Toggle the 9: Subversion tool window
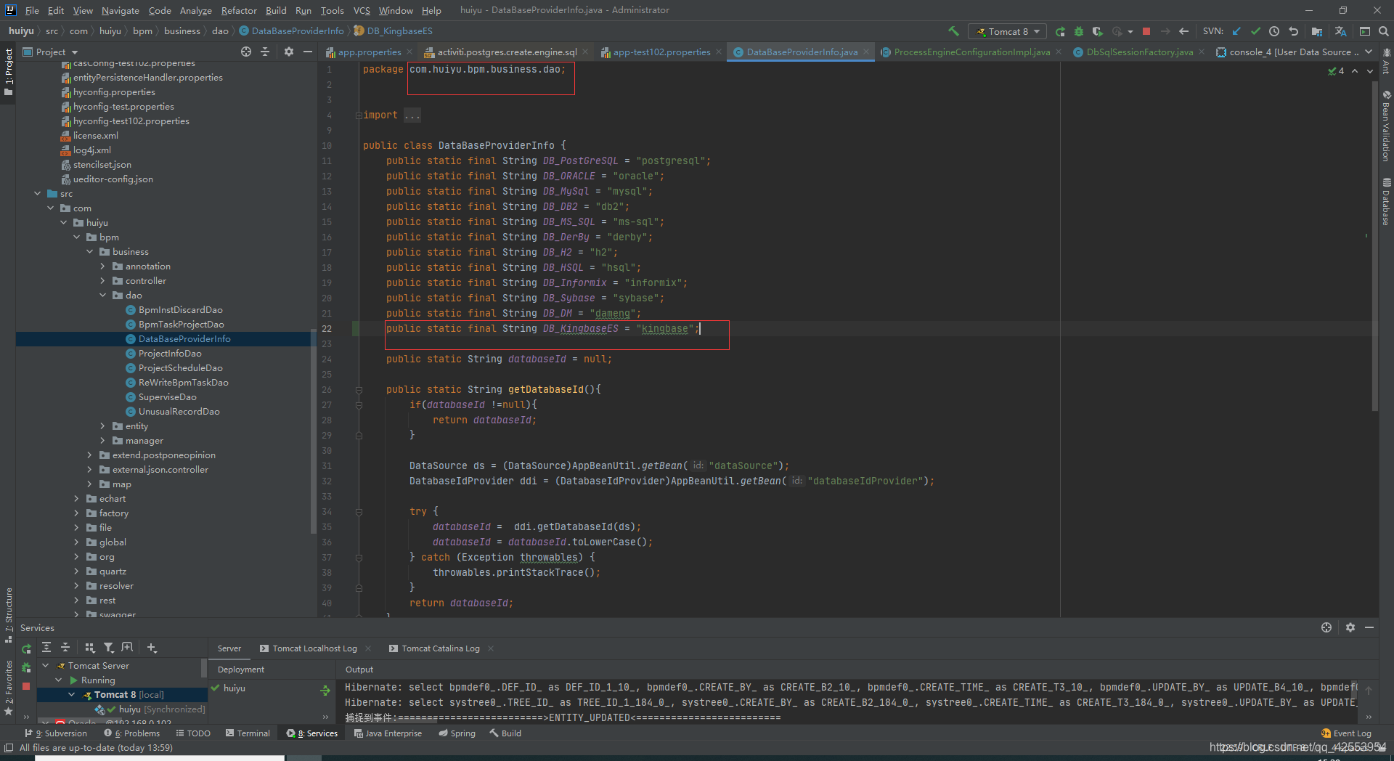The image size is (1394, 761). coord(56,733)
